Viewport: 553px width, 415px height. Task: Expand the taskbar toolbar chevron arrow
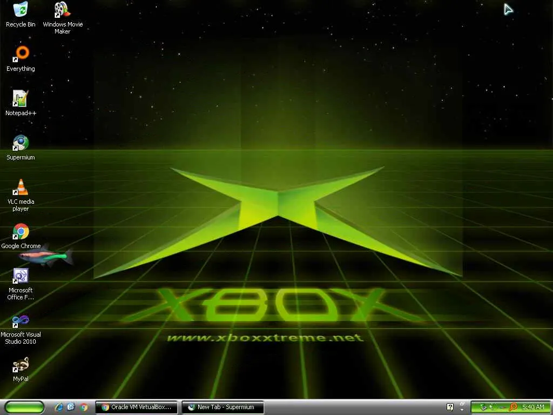[x=462, y=410]
